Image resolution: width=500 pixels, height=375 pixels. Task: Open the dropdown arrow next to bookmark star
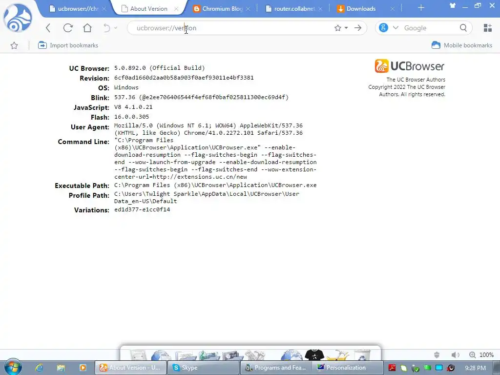pos(346,28)
